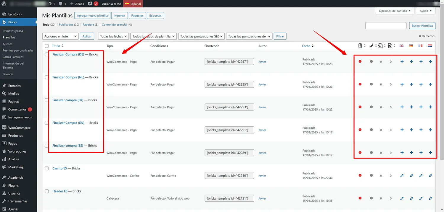Click the WordPress logo in admin bar

tap(4, 4)
